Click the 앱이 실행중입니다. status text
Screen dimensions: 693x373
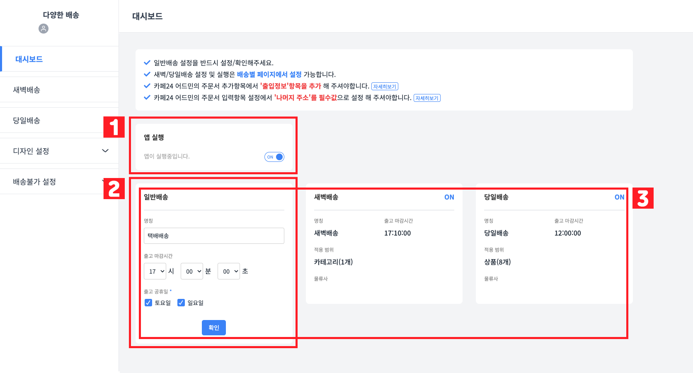[x=167, y=156]
